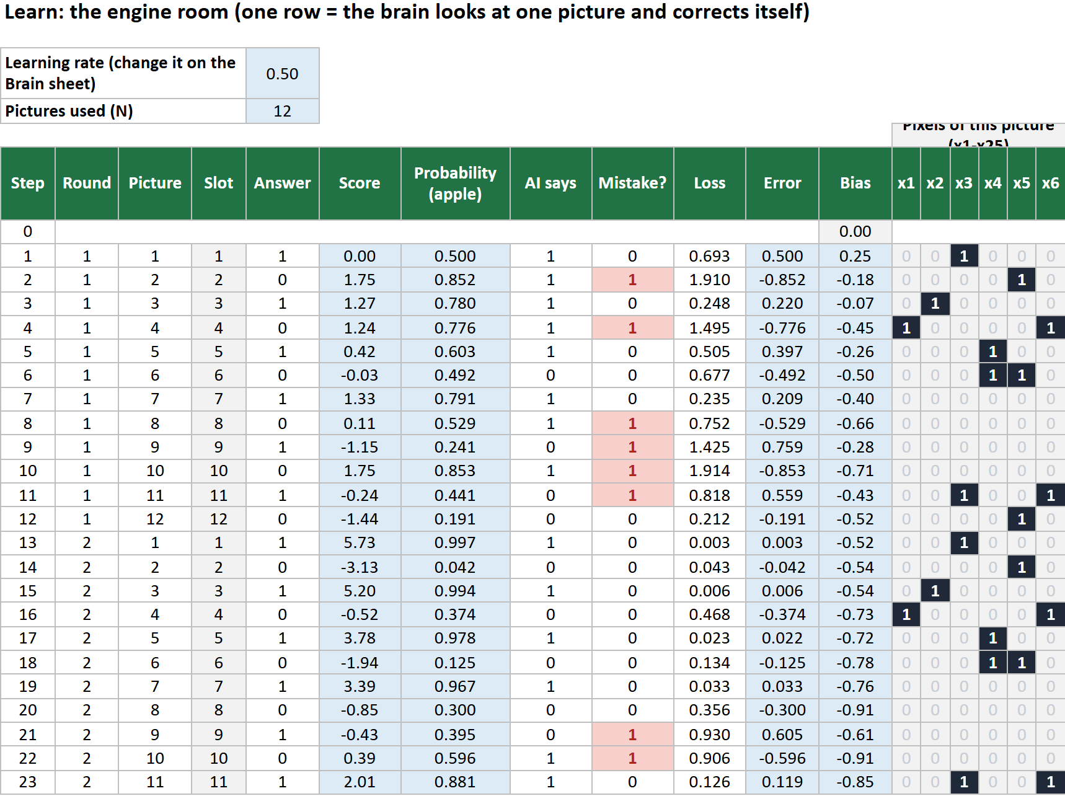Select loss cell 0.930 in step 21
The width and height of the screenshot is (1065, 796).
[x=710, y=735]
